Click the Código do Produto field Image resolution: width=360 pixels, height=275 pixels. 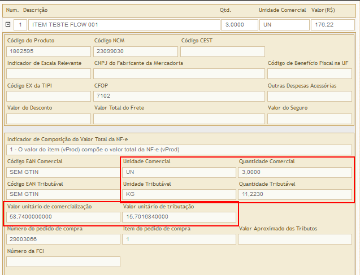click(x=48, y=51)
